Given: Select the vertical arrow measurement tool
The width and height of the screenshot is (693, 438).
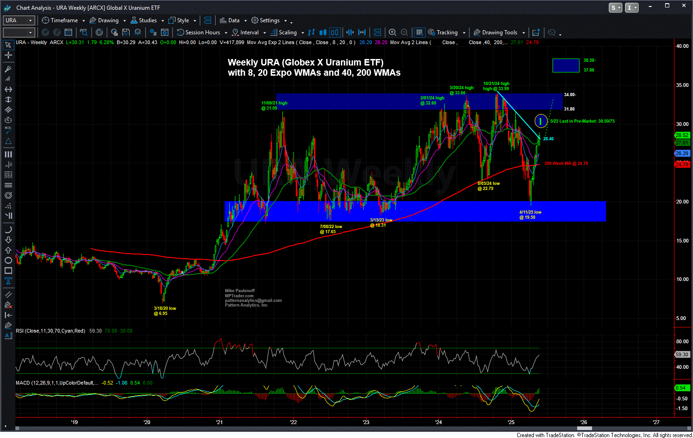Looking at the screenshot, I should pos(8,99).
